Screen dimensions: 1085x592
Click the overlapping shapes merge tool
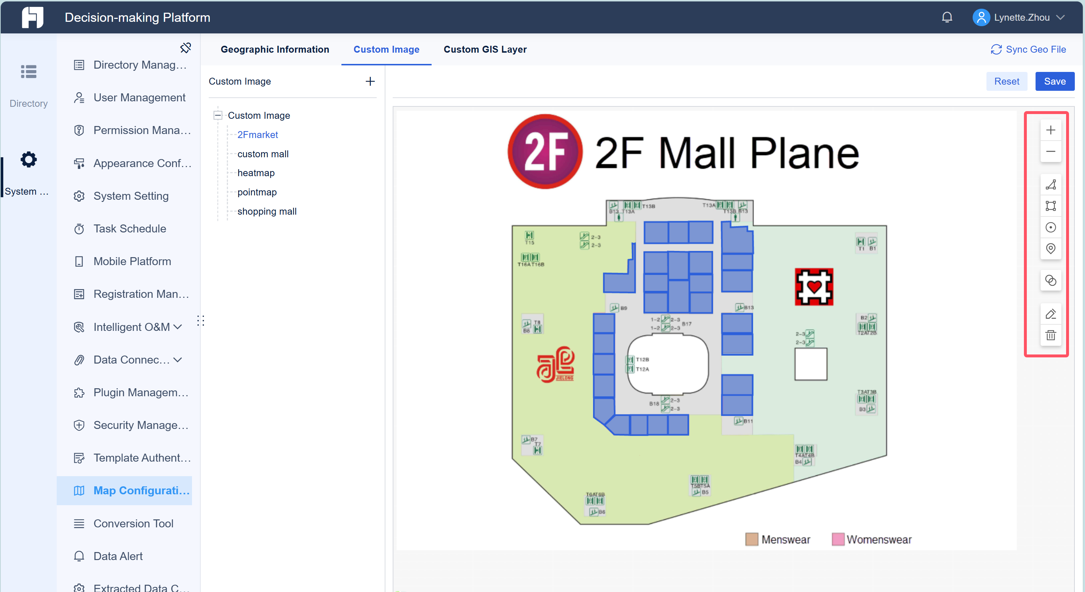coord(1050,280)
